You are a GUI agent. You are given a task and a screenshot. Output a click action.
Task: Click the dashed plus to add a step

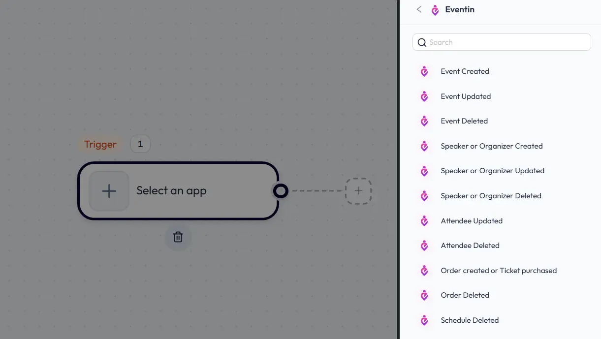pos(358,191)
